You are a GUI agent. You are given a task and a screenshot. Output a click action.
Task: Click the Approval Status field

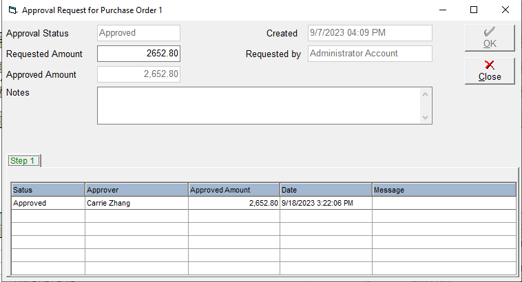click(x=138, y=33)
